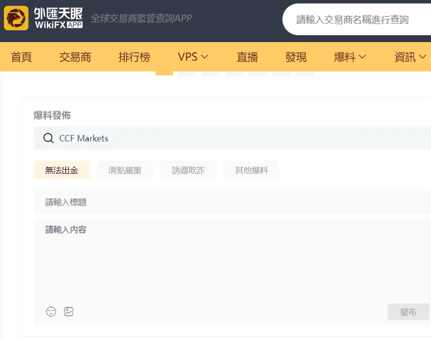Expand the 爆料 exposure dropdown
The width and height of the screenshot is (431, 340).
[x=350, y=57]
